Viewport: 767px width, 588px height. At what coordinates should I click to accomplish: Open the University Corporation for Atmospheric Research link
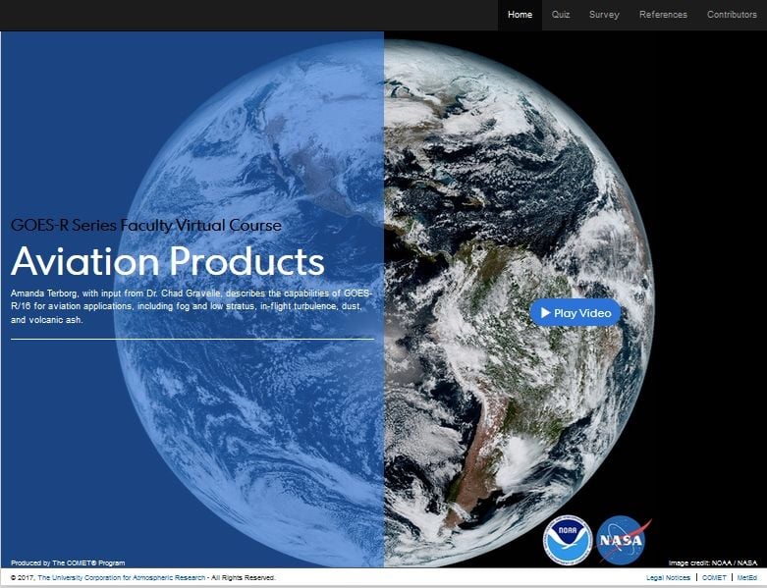pyautogui.click(x=122, y=578)
